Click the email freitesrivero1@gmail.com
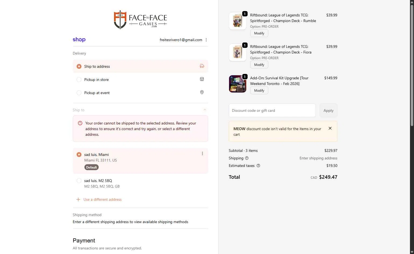This screenshot has height=254, width=414. click(181, 40)
